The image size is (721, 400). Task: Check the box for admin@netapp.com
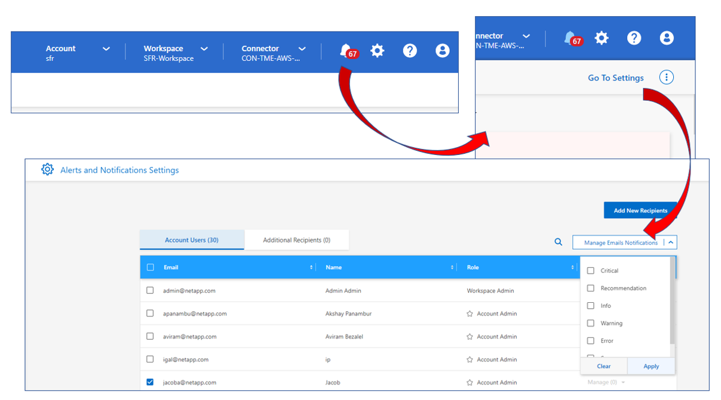[150, 290]
